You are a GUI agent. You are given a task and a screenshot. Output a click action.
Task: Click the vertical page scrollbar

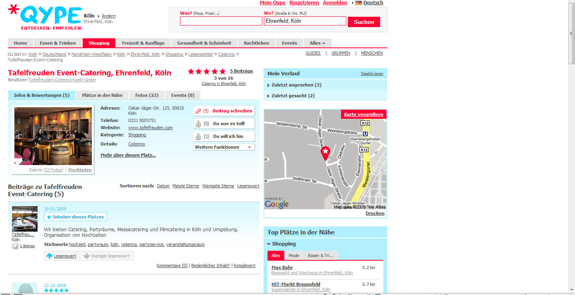pos(572,147)
